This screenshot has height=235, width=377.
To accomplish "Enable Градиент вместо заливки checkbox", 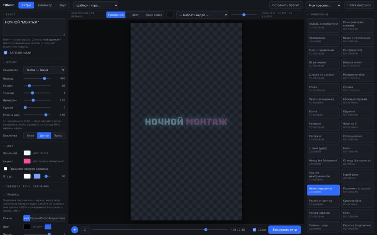I will tap(6, 169).
